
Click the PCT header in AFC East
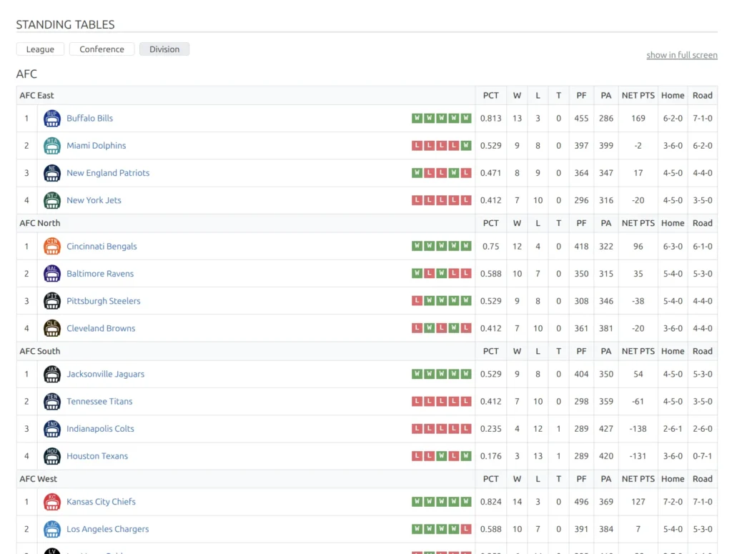point(490,95)
